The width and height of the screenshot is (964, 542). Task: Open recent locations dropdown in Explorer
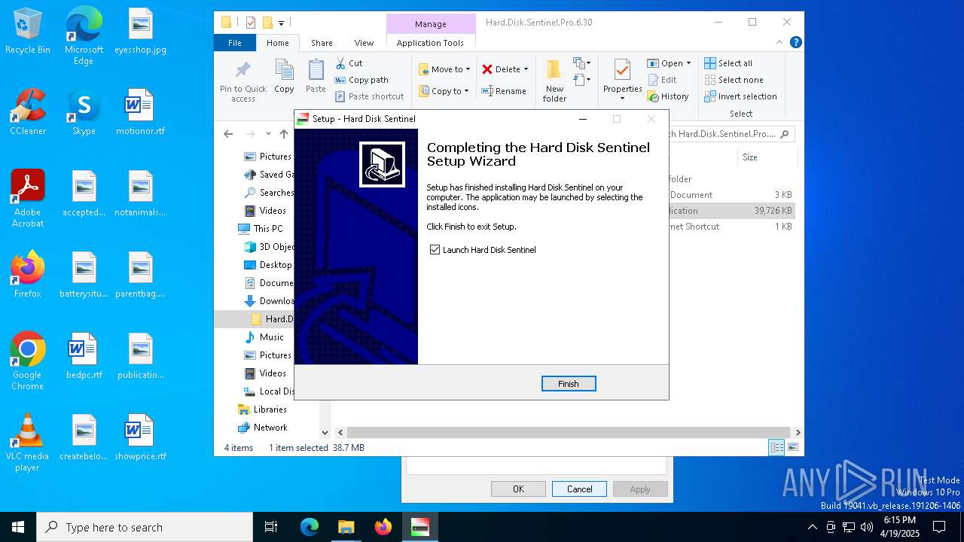pyautogui.click(x=268, y=134)
